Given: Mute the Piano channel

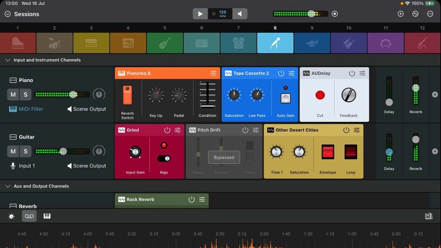Looking at the screenshot, I should point(13,94).
